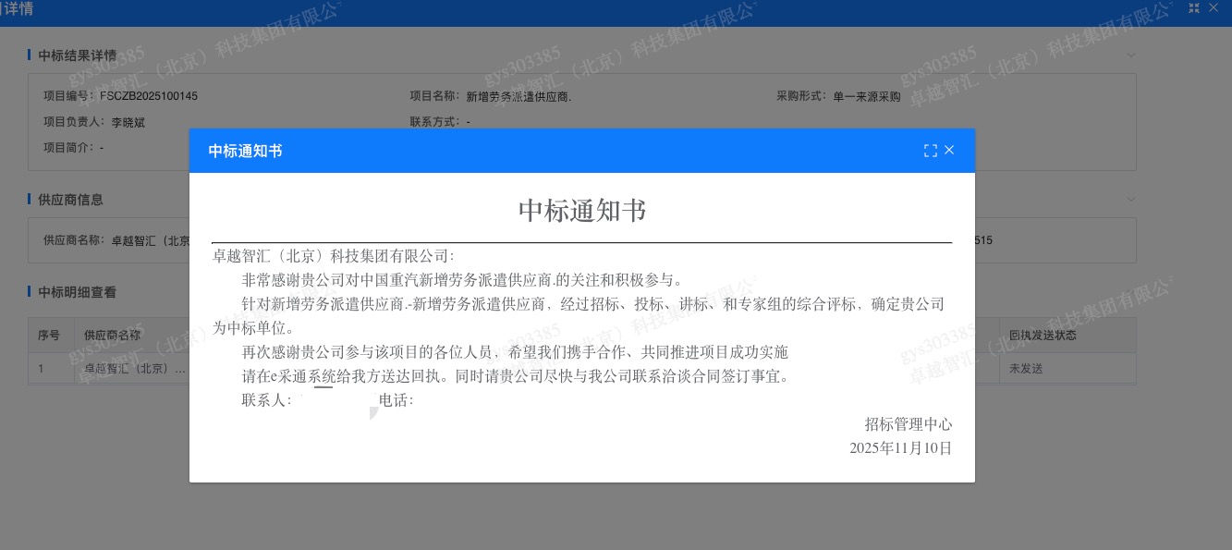This screenshot has height=550, width=1232.
Task: Click the 未发送 status cell
Action: pos(1026,368)
